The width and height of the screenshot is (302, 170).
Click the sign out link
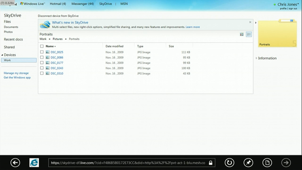point(293,9)
